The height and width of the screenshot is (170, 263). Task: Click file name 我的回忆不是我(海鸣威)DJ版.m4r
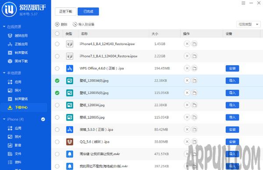point(103,166)
